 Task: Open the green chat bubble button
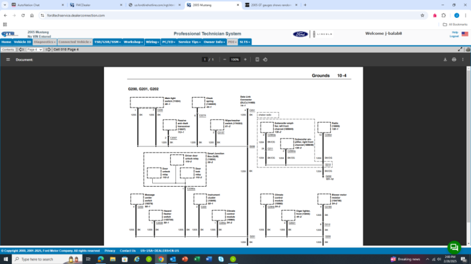[454, 247]
